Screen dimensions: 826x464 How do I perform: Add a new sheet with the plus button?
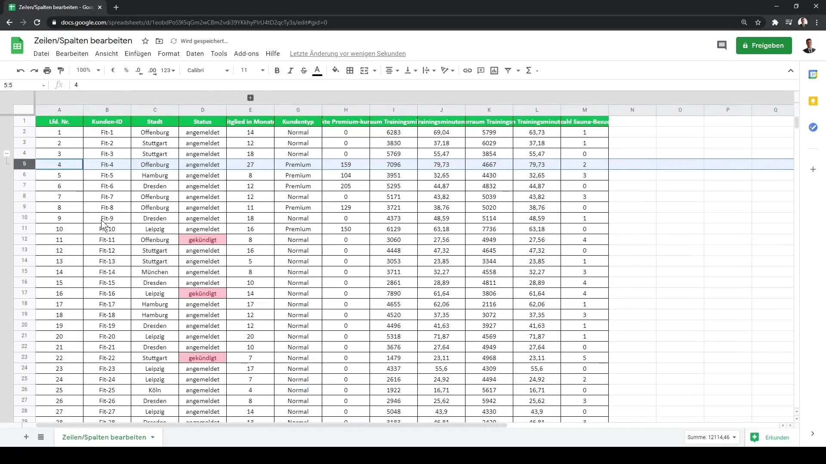[x=26, y=437]
